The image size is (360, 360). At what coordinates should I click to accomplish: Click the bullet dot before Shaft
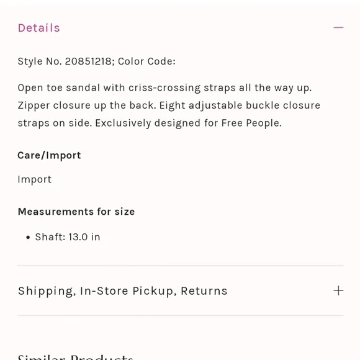(28, 237)
